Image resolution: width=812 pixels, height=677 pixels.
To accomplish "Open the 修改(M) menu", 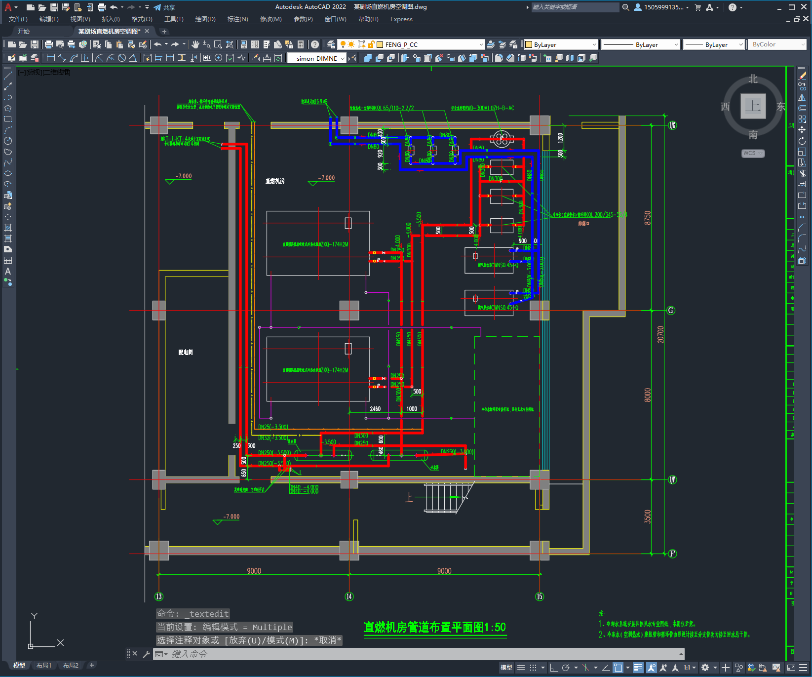I will (271, 19).
